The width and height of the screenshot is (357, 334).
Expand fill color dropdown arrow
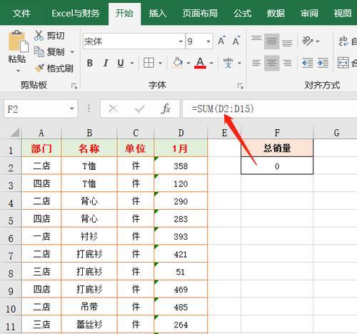(188, 63)
